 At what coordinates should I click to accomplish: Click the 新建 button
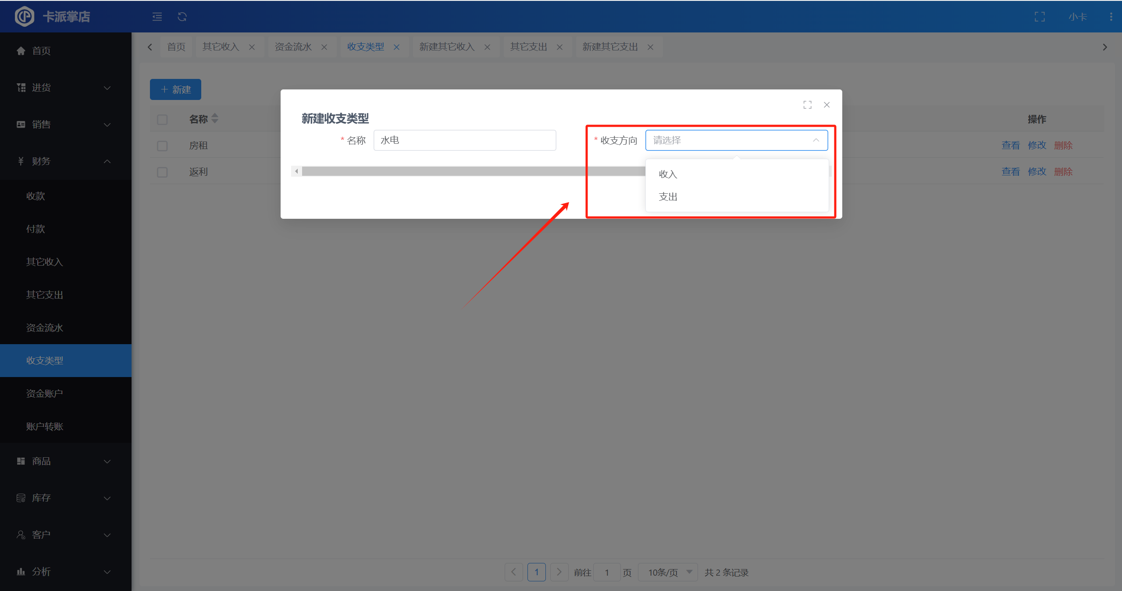point(175,89)
